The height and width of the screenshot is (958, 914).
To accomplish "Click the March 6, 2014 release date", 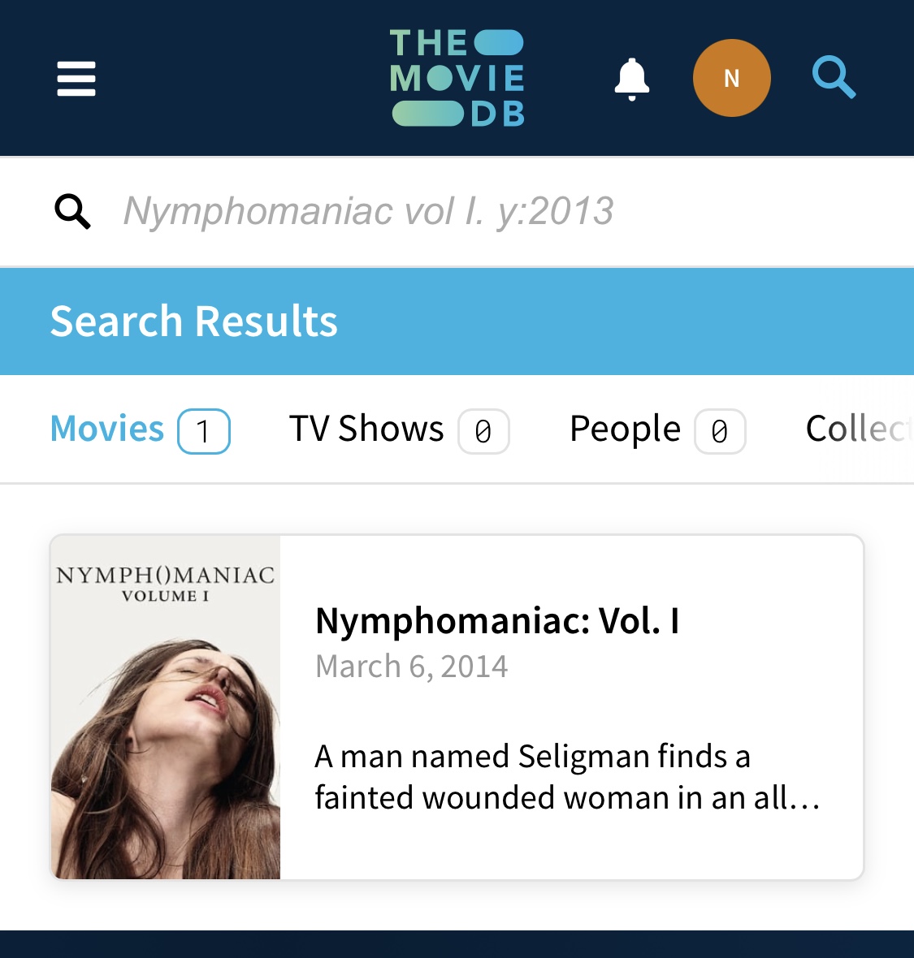I will [411, 666].
